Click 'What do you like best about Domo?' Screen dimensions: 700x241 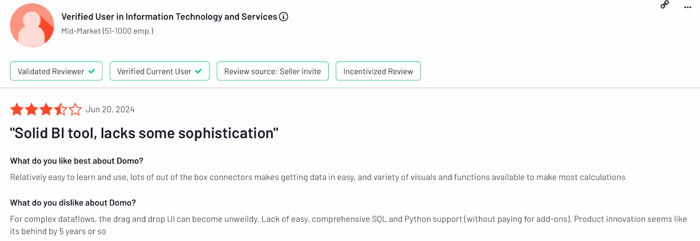(77, 161)
